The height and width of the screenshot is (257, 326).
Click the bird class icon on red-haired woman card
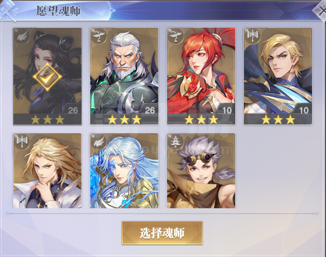pos(176,36)
